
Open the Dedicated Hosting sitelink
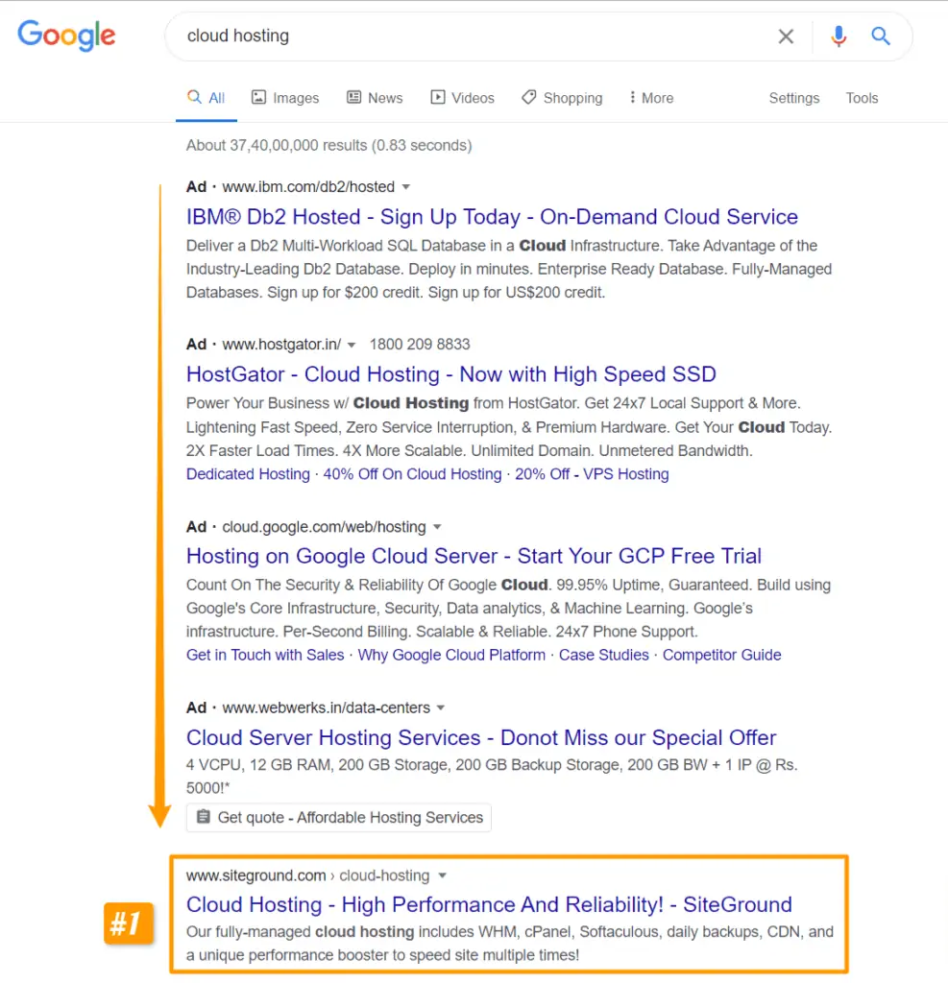248,474
